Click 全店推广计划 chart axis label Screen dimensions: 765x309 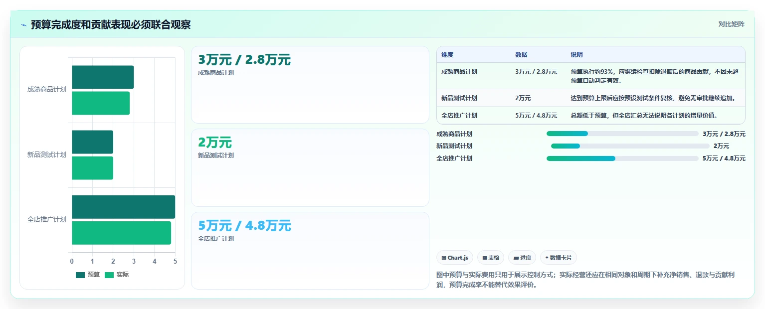tap(46, 219)
